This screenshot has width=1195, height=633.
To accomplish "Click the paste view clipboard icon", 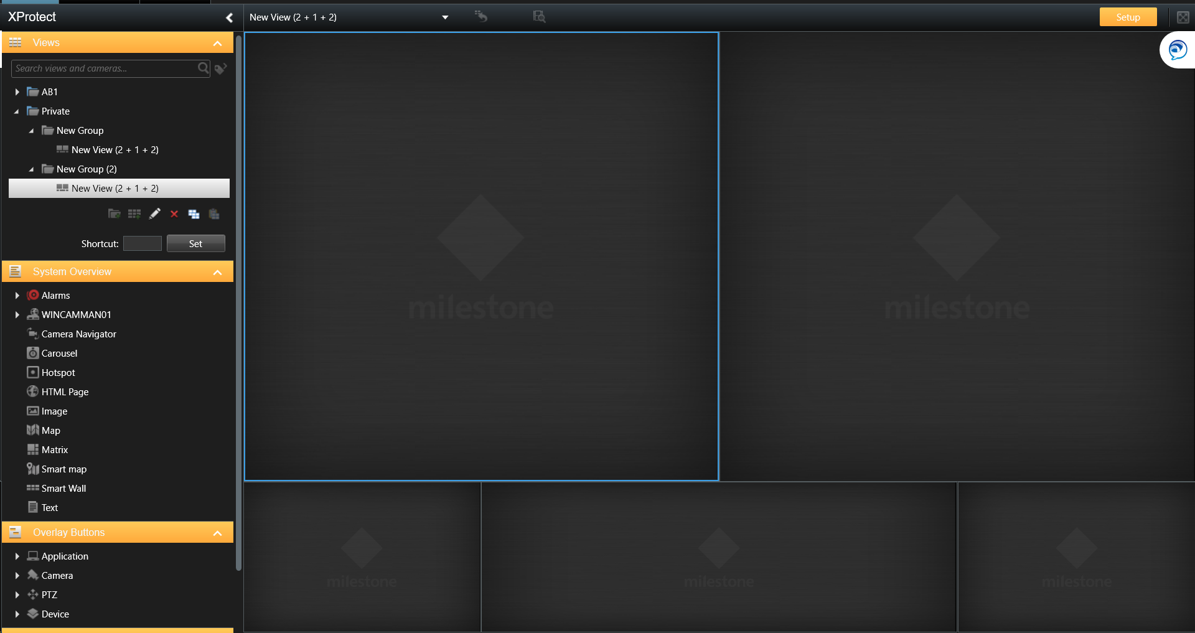I will click(x=214, y=214).
